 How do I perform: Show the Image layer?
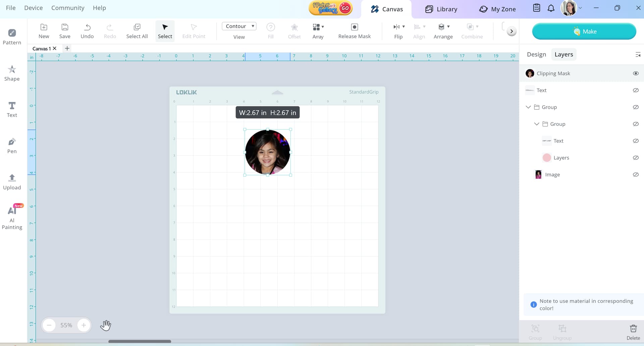point(635,175)
